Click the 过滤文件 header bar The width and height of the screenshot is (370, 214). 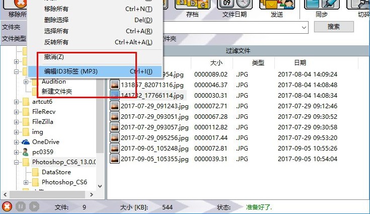click(238, 51)
